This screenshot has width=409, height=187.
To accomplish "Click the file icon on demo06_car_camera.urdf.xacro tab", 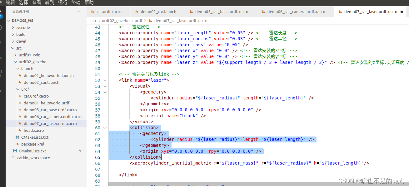I will (263, 12).
